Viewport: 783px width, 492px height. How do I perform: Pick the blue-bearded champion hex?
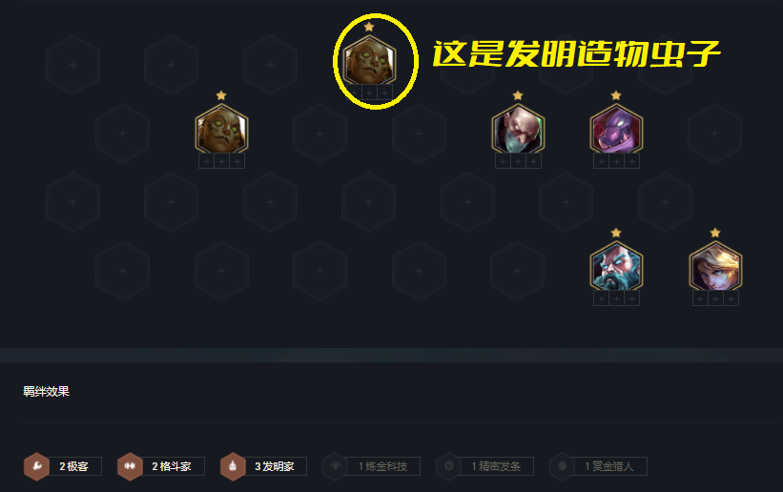click(x=616, y=268)
